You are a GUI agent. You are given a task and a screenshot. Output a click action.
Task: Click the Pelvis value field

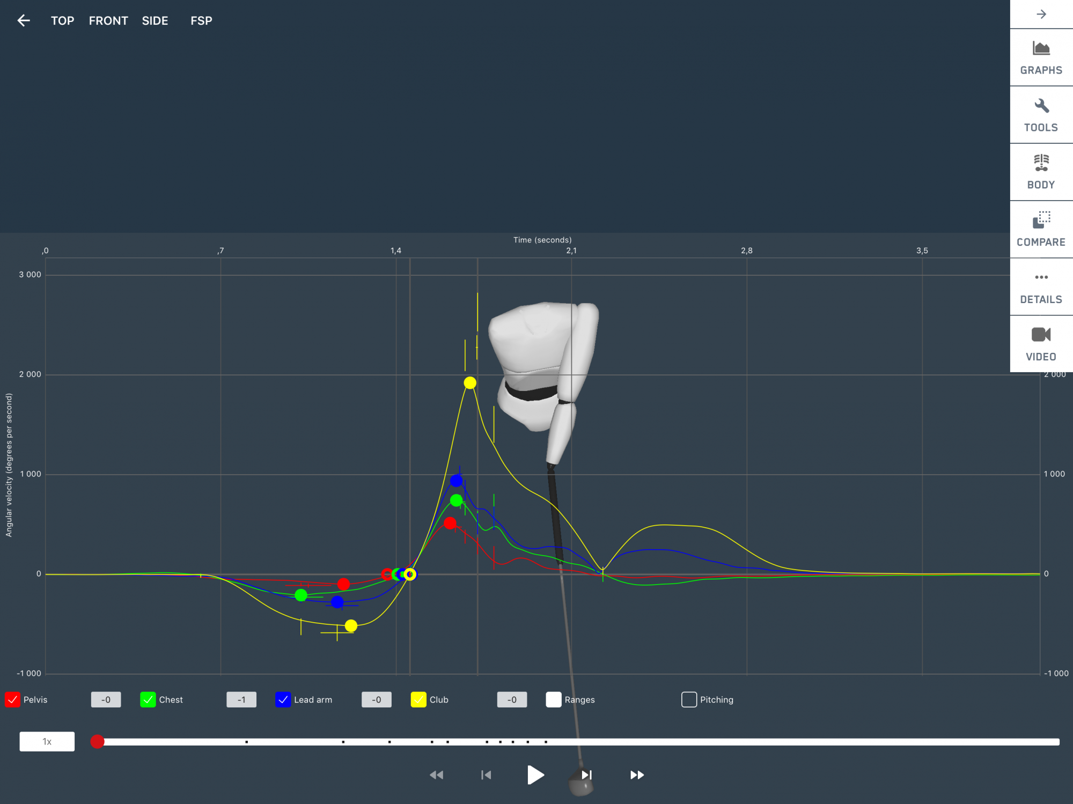tap(106, 699)
